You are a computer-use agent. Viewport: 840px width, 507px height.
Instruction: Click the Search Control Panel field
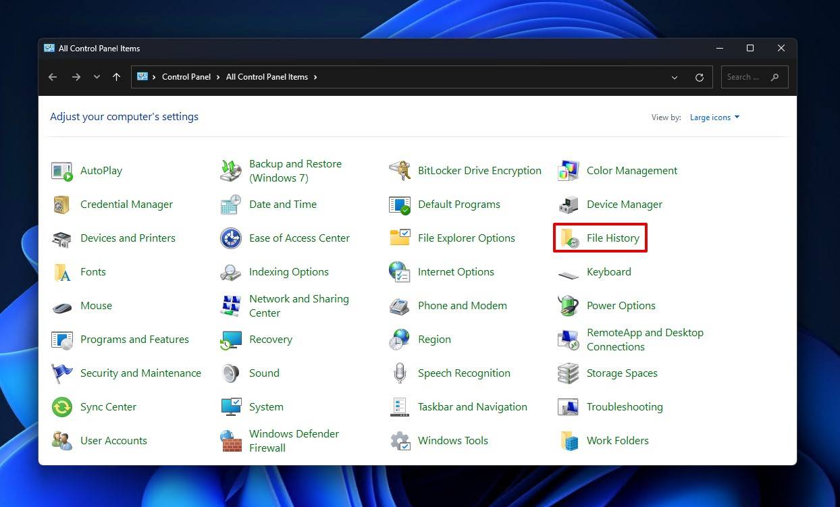[754, 77]
